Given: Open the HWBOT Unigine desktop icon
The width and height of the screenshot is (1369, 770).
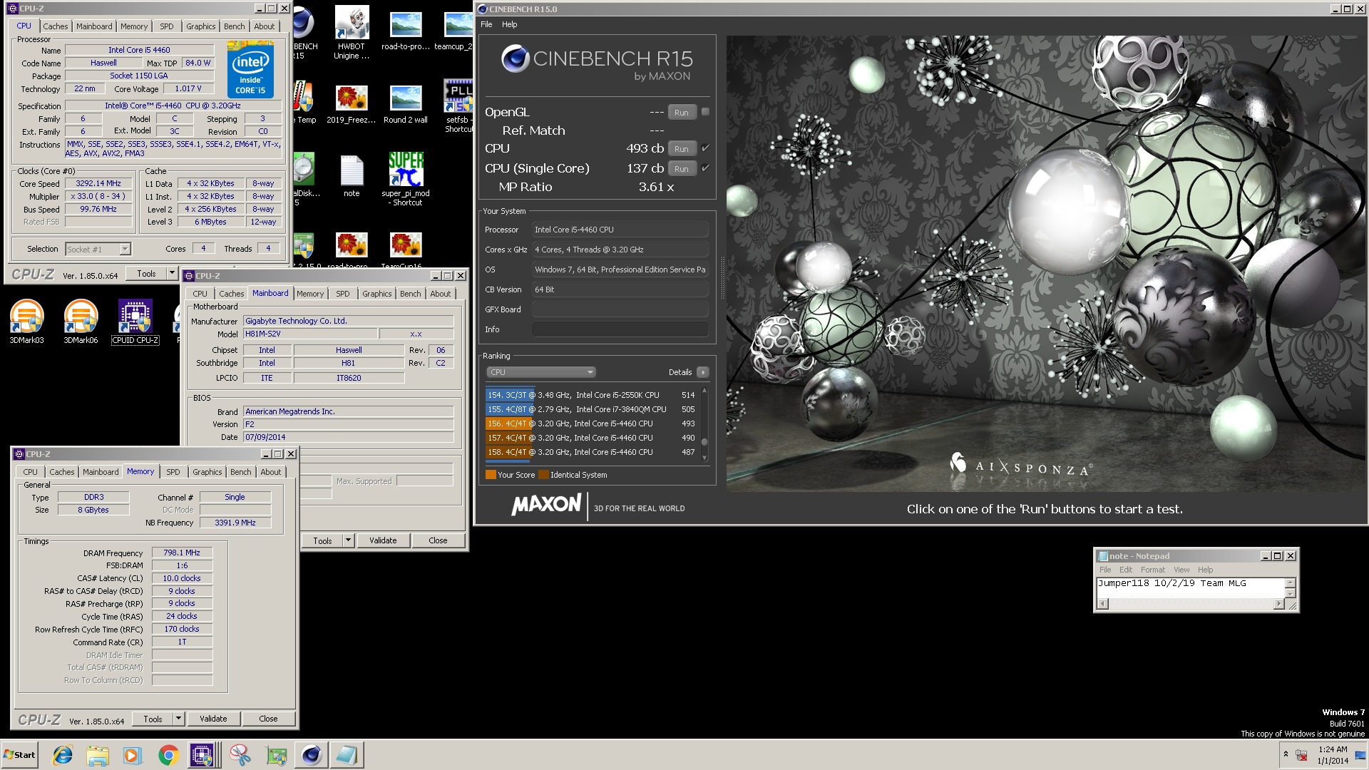Looking at the screenshot, I should tap(352, 33).
